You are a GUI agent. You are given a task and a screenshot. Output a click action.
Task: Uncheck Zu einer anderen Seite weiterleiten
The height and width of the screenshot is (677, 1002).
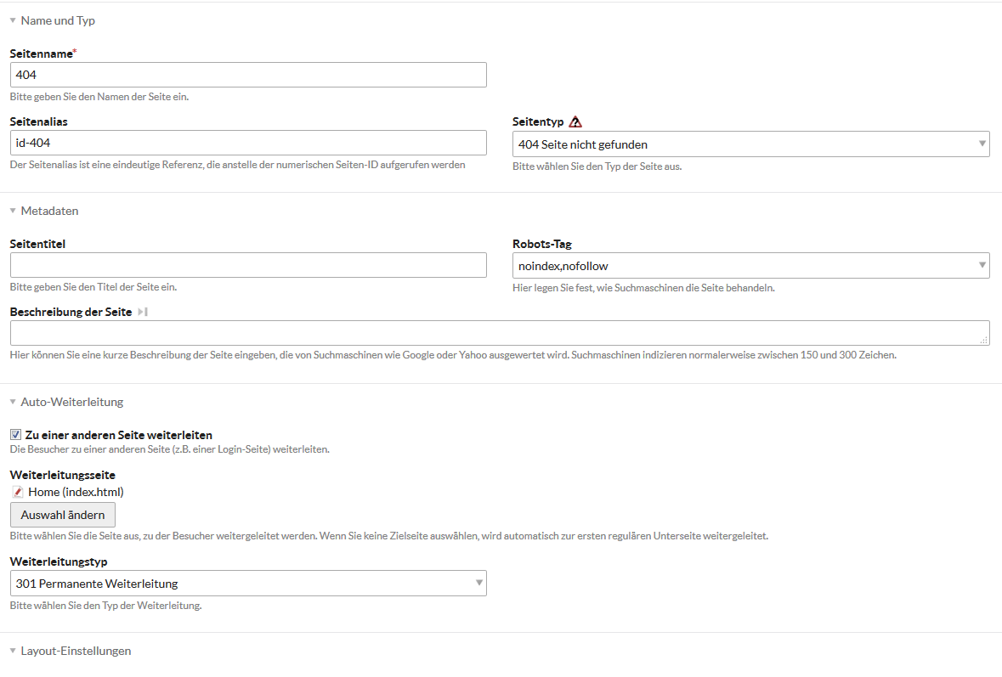(15, 434)
